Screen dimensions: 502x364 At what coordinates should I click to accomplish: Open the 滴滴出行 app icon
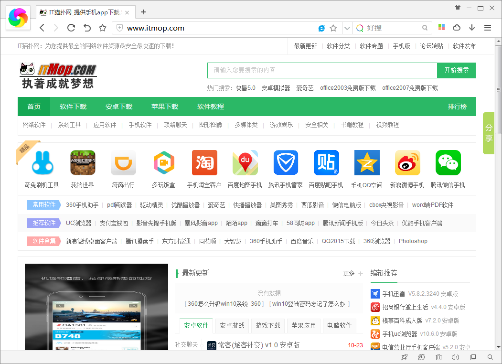123,162
